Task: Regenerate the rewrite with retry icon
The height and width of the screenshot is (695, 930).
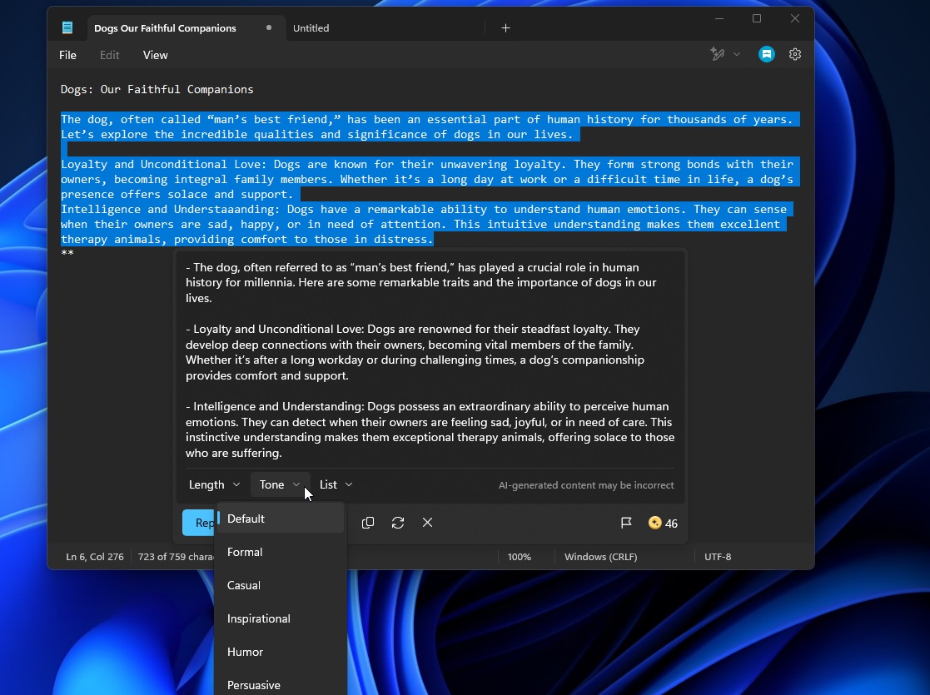Action: pyautogui.click(x=397, y=523)
